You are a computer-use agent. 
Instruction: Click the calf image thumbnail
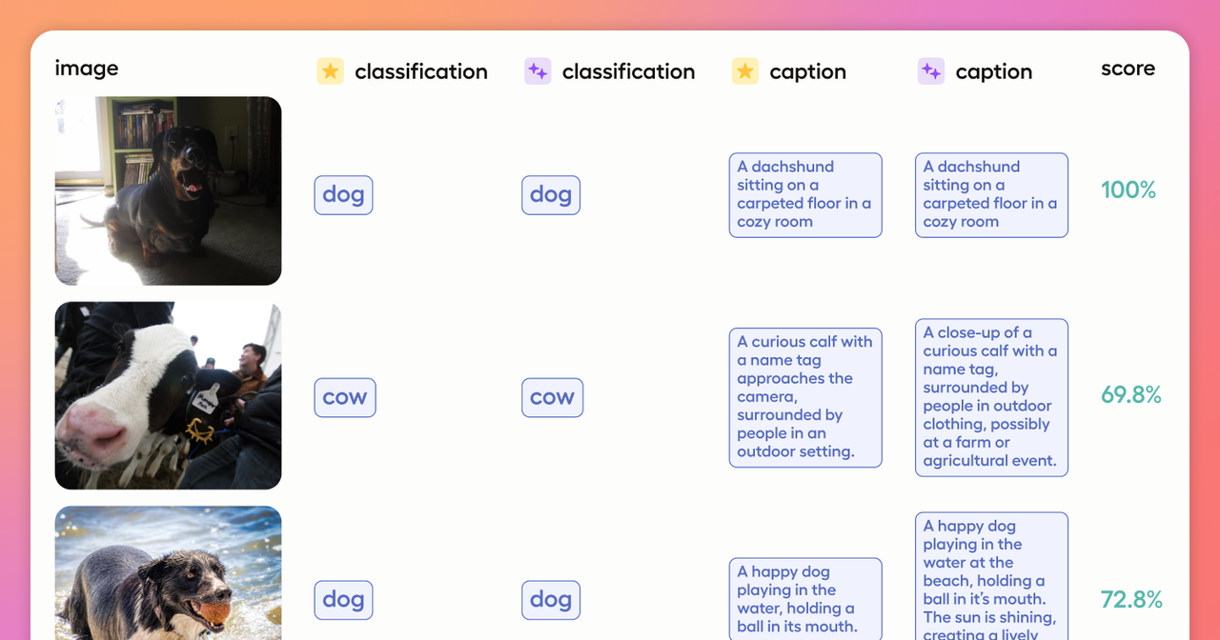coord(168,395)
